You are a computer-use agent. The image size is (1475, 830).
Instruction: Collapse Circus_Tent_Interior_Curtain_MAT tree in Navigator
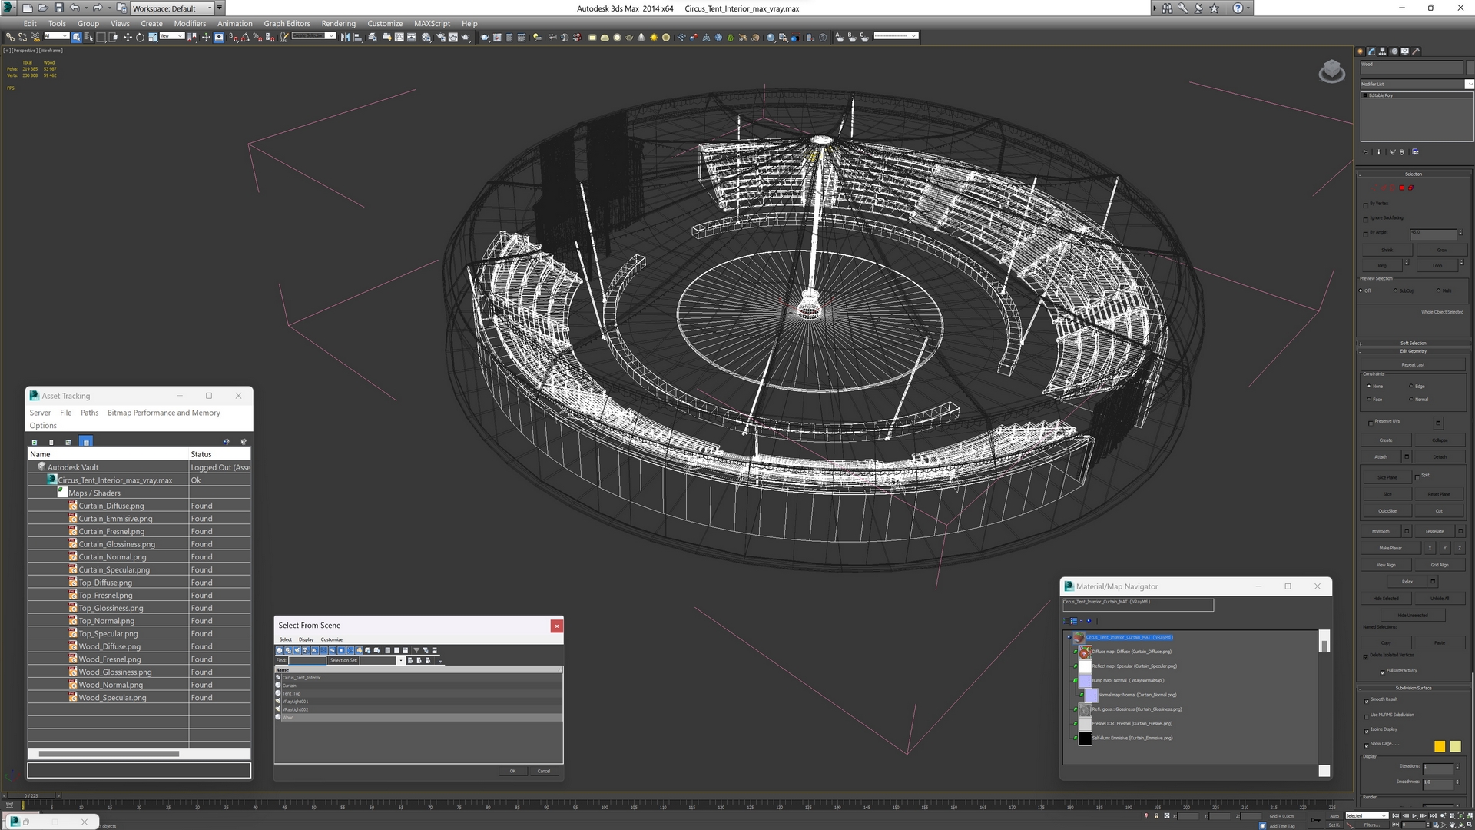pyautogui.click(x=1069, y=637)
